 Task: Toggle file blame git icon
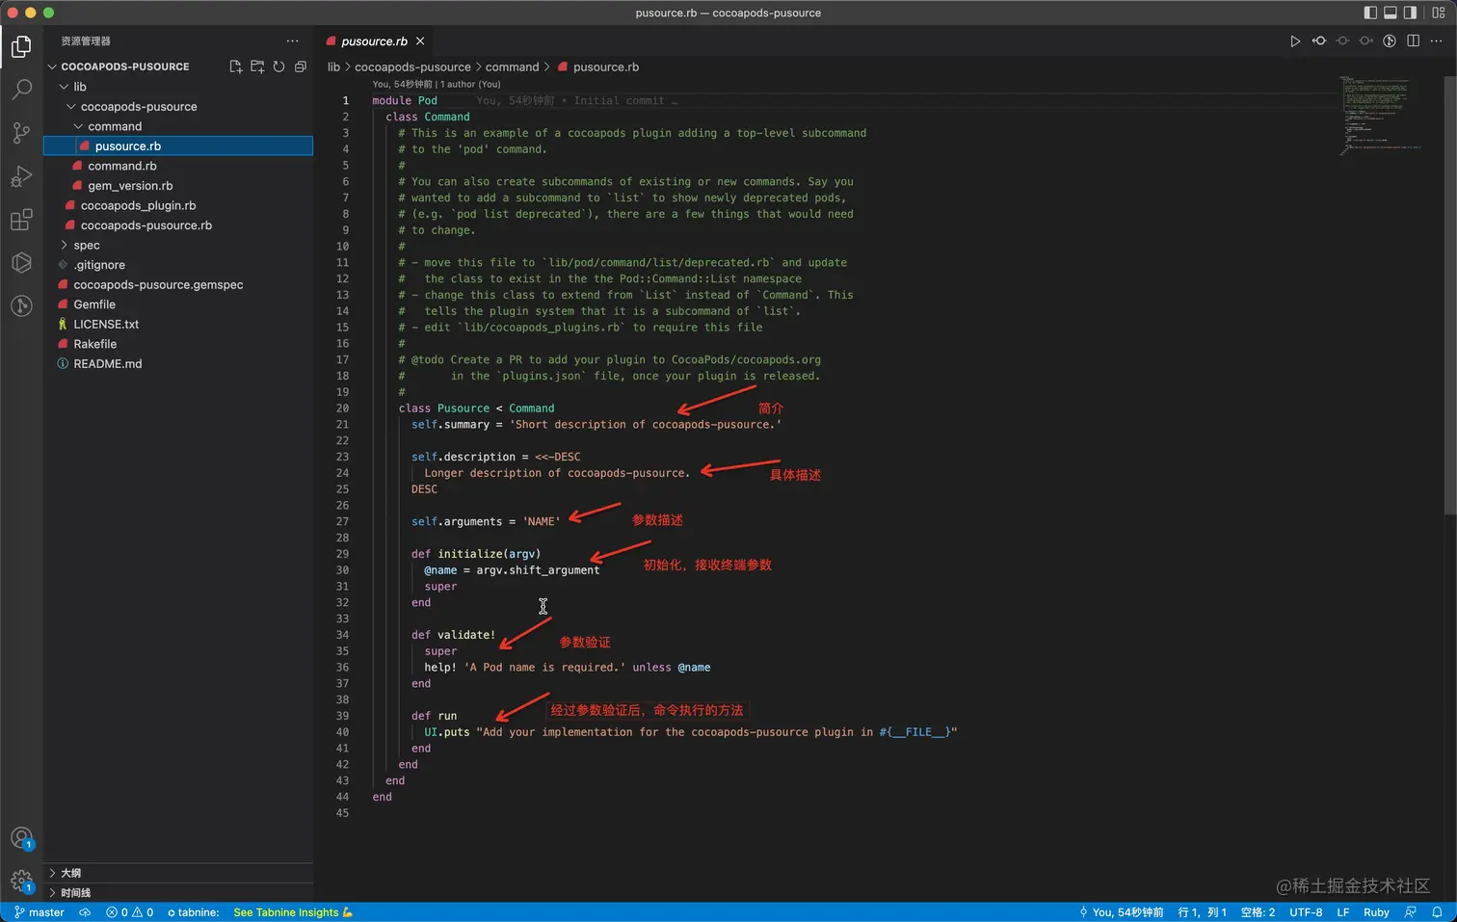point(1390,40)
